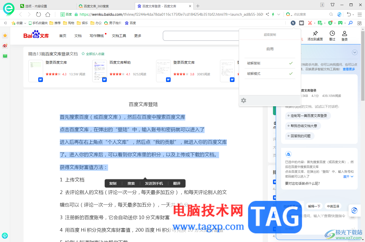This screenshot has height=242, width=365.
Task: Open the browser home page icon
Action: click(x=48, y=14)
